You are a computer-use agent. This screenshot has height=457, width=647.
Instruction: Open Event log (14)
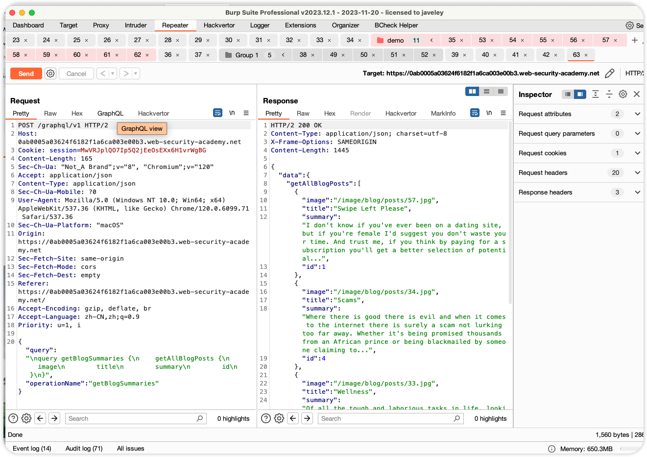pyautogui.click(x=32, y=449)
